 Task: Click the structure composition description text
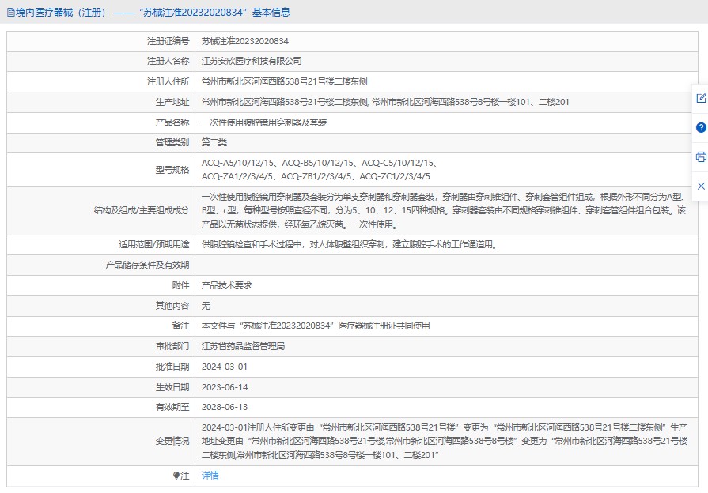pos(444,211)
